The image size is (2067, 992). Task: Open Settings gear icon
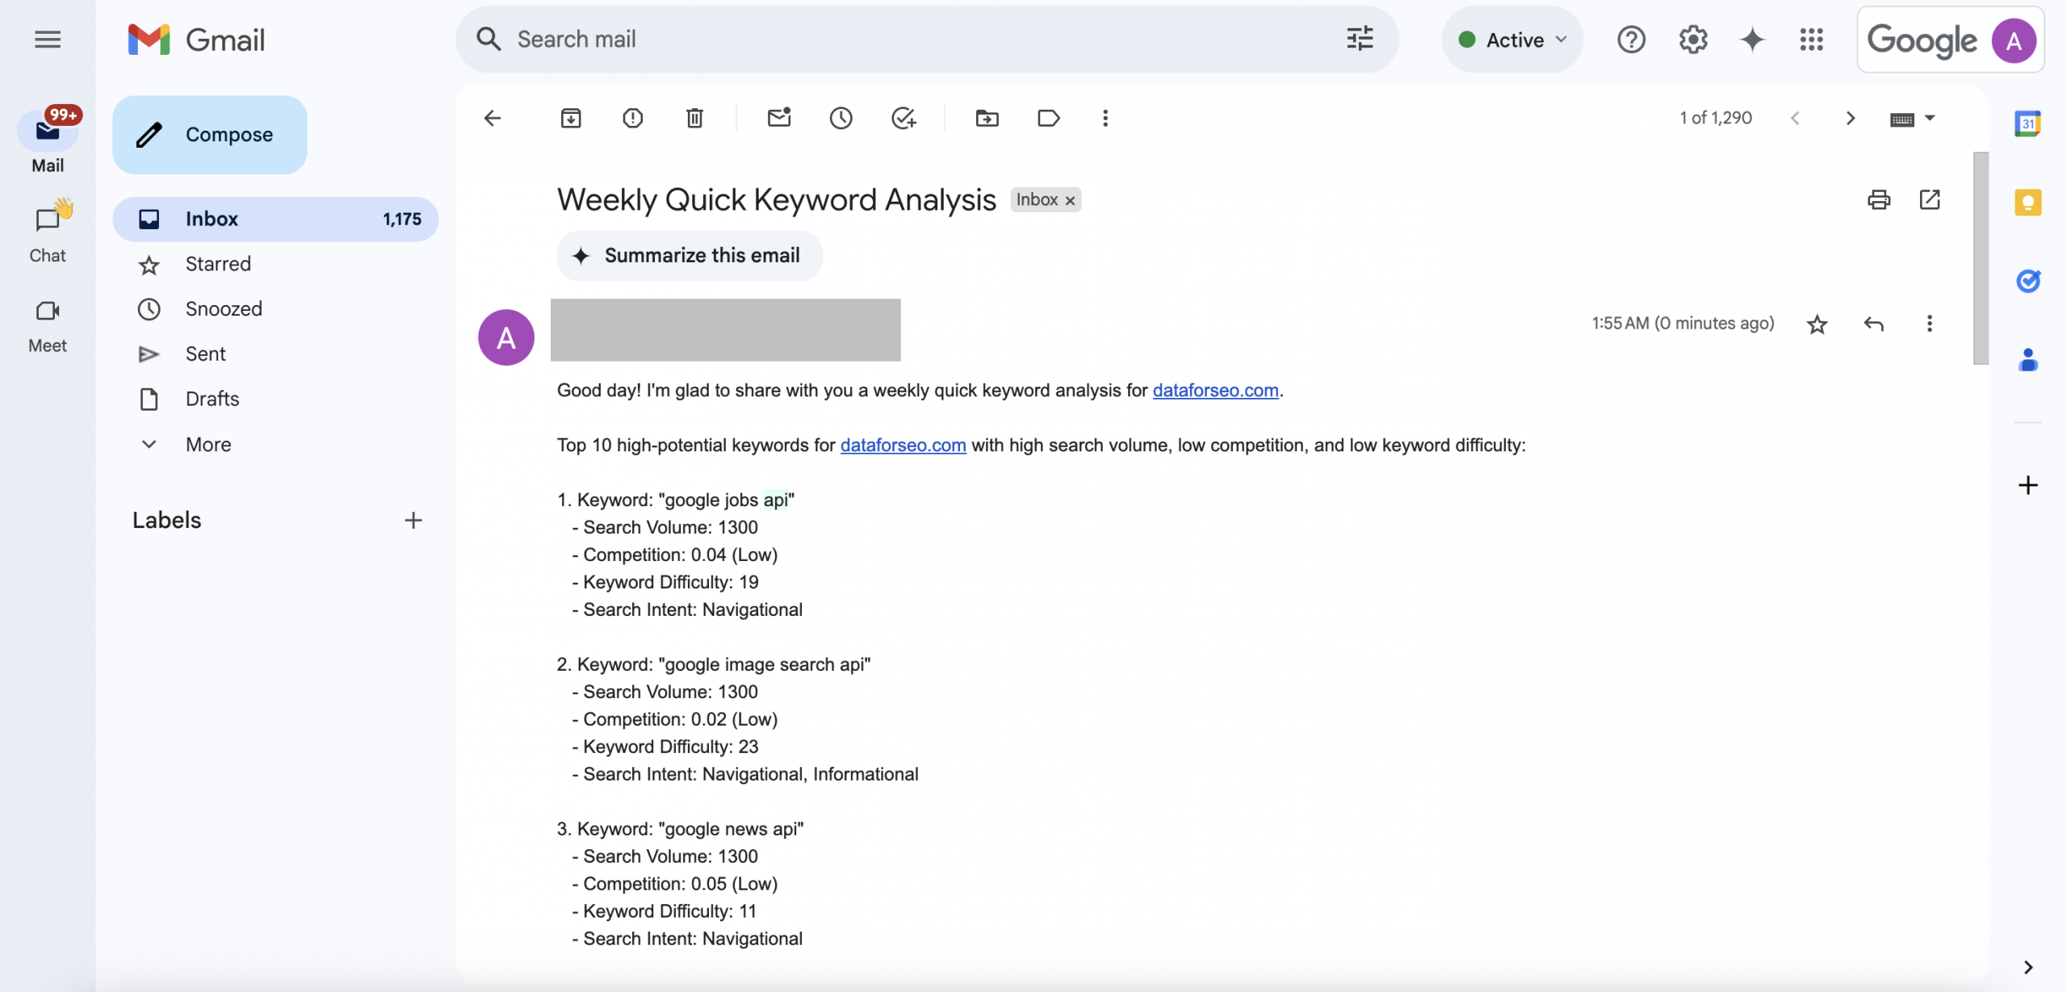(1693, 40)
